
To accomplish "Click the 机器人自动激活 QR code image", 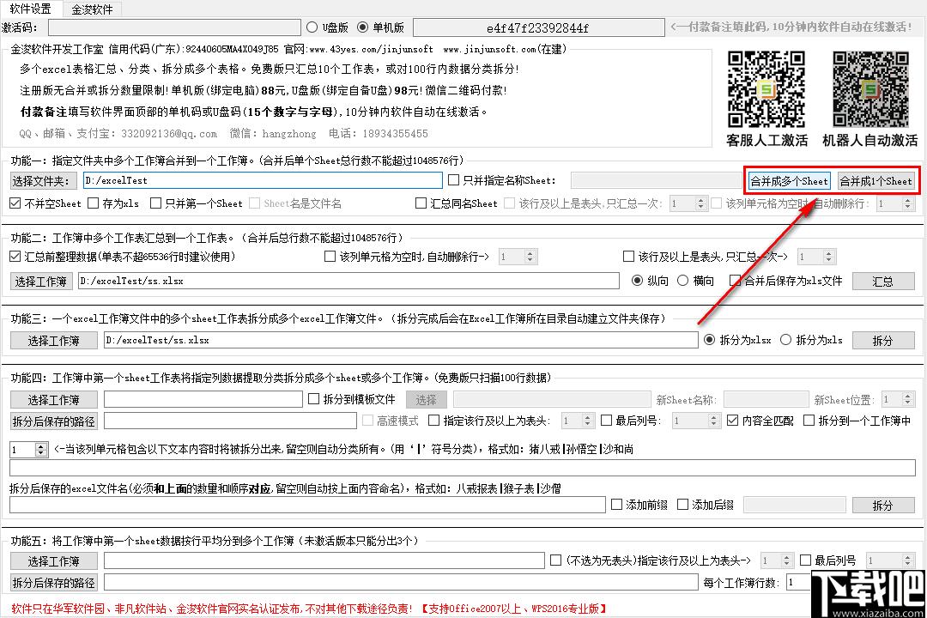I will point(870,89).
